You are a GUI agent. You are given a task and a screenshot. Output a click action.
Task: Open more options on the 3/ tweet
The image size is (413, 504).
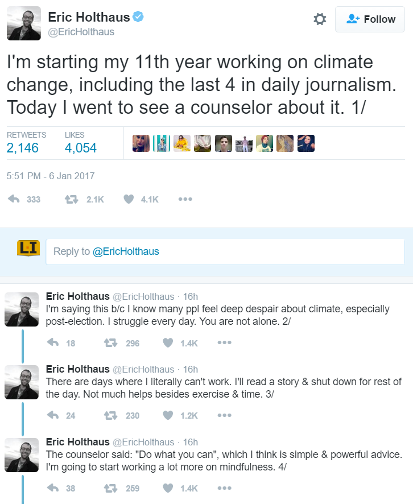tap(224, 415)
